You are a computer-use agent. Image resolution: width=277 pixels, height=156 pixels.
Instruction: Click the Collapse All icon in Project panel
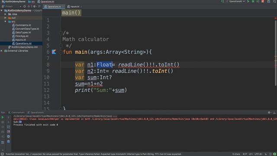coord(29,6)
